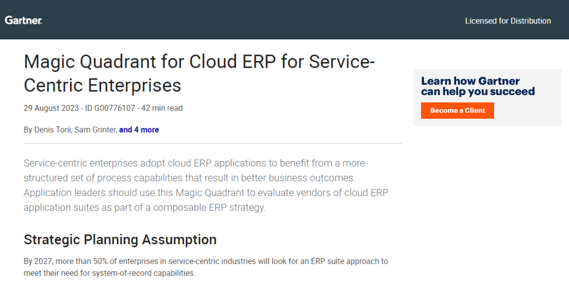Viewport: 569px width, 293px height.
Task: Click the 'By 2027, more than 50%' sentence
Action: [206, 267]
